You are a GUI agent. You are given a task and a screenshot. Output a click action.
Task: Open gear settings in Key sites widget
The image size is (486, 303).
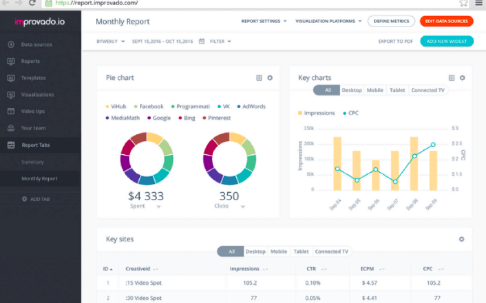[x=462, y=239]
